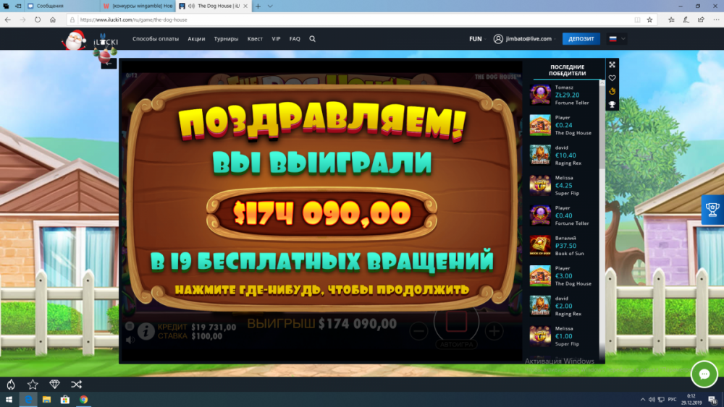Open Акции menu item

point(196,39)
